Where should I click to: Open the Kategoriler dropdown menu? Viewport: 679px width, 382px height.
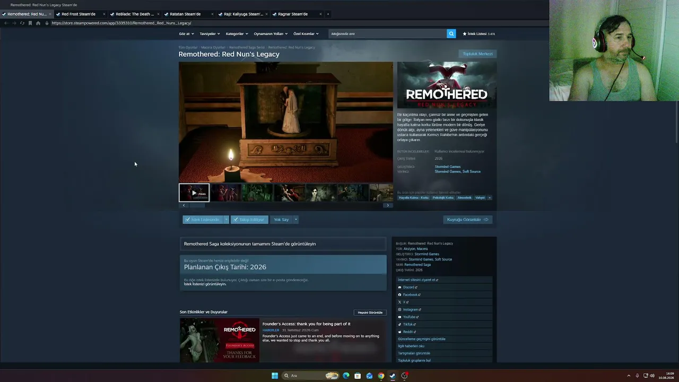pyautogui.click(x=237, y=33)
